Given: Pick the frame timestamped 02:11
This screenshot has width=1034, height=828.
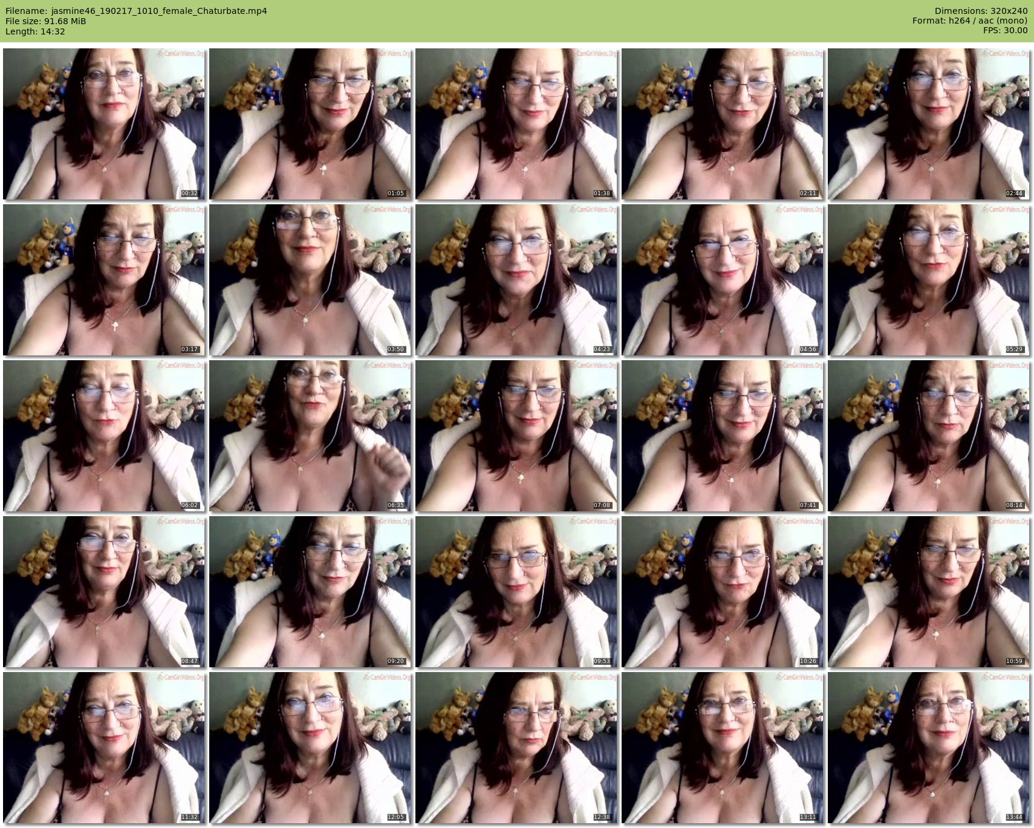Looking at the screenshot, I should click(x=723, y=124).
